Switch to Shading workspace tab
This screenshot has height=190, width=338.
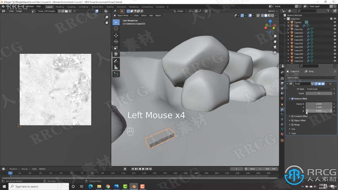point(110,7)
